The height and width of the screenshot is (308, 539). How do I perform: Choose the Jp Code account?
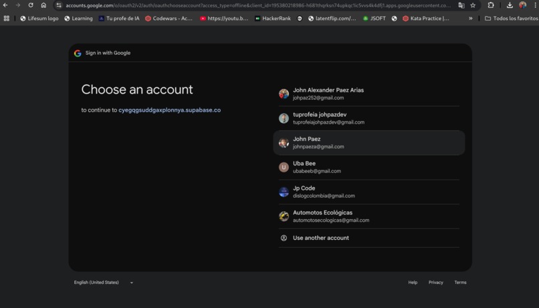point(369,192)
